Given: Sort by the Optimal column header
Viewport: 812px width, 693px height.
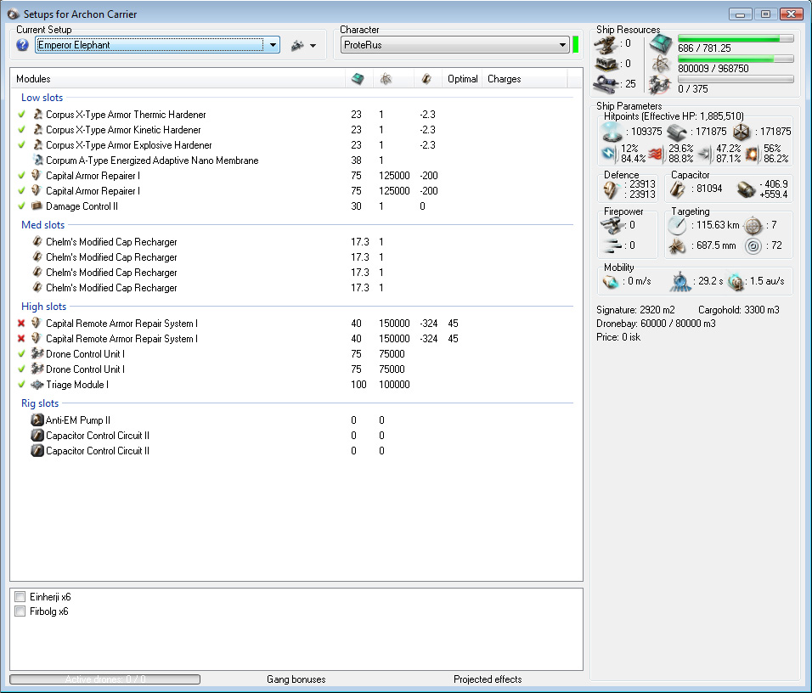Looking at the screenshot, I should tap(462, 79).
